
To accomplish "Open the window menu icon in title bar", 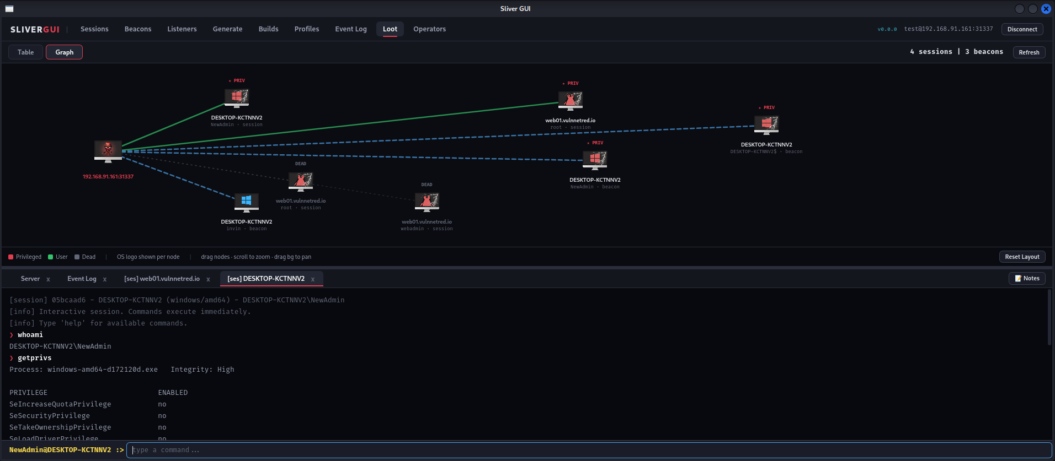I will click(x=9, y=9).
